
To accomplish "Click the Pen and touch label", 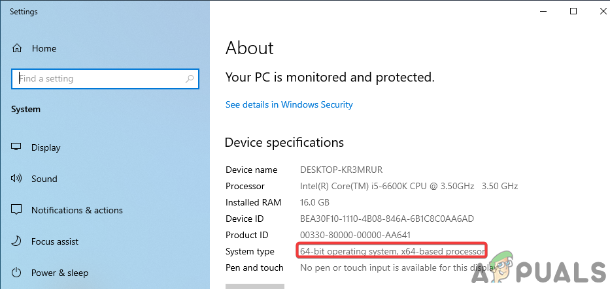I will [254, 267].
